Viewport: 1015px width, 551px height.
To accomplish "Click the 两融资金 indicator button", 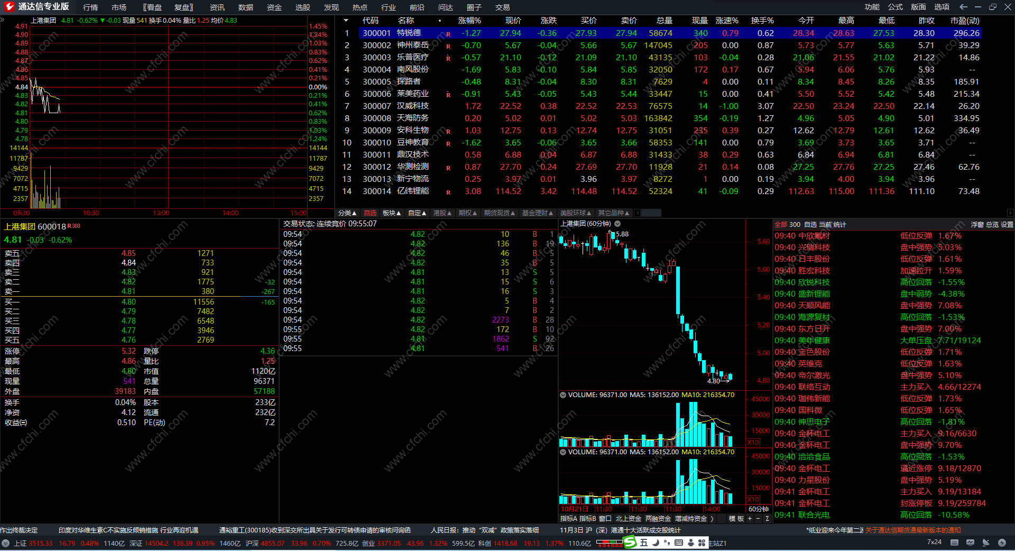I will pyautogui.click(x=658, y=519).
